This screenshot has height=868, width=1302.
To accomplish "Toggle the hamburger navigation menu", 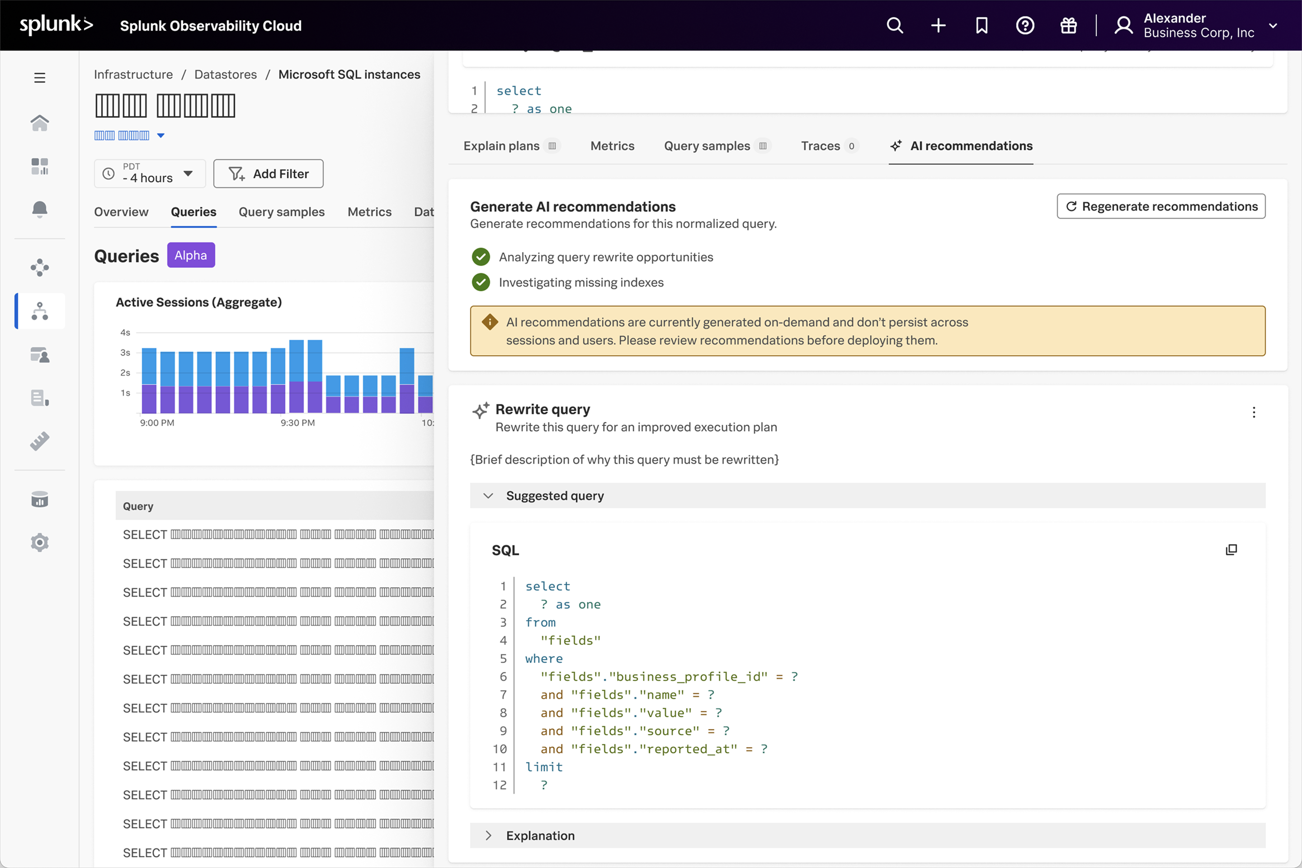I will coord(40,77).
